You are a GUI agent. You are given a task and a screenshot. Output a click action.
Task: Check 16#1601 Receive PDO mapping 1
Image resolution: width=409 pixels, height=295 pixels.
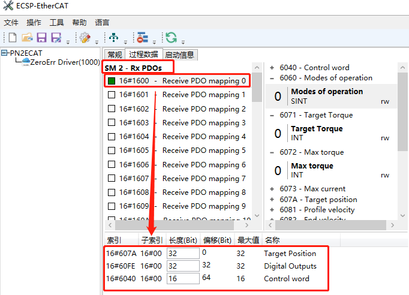[x=112, y=95]
